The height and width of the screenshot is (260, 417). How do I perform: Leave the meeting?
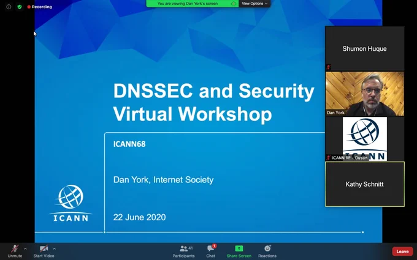402,251
